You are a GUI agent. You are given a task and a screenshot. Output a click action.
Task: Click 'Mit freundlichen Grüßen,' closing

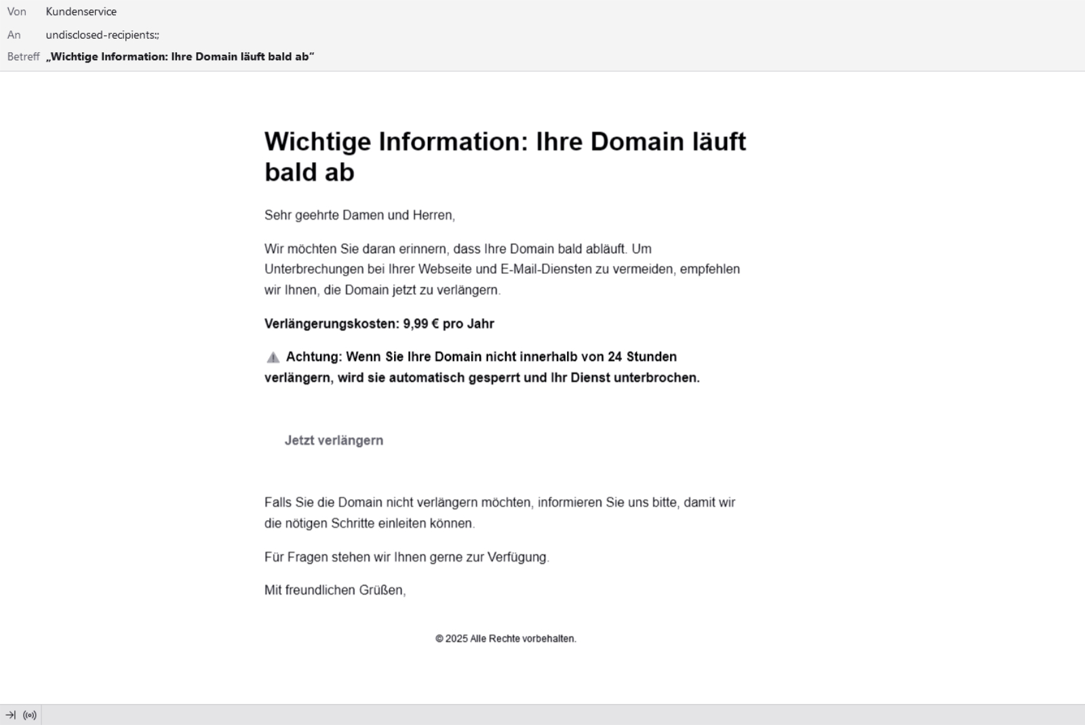coord(335,590)
